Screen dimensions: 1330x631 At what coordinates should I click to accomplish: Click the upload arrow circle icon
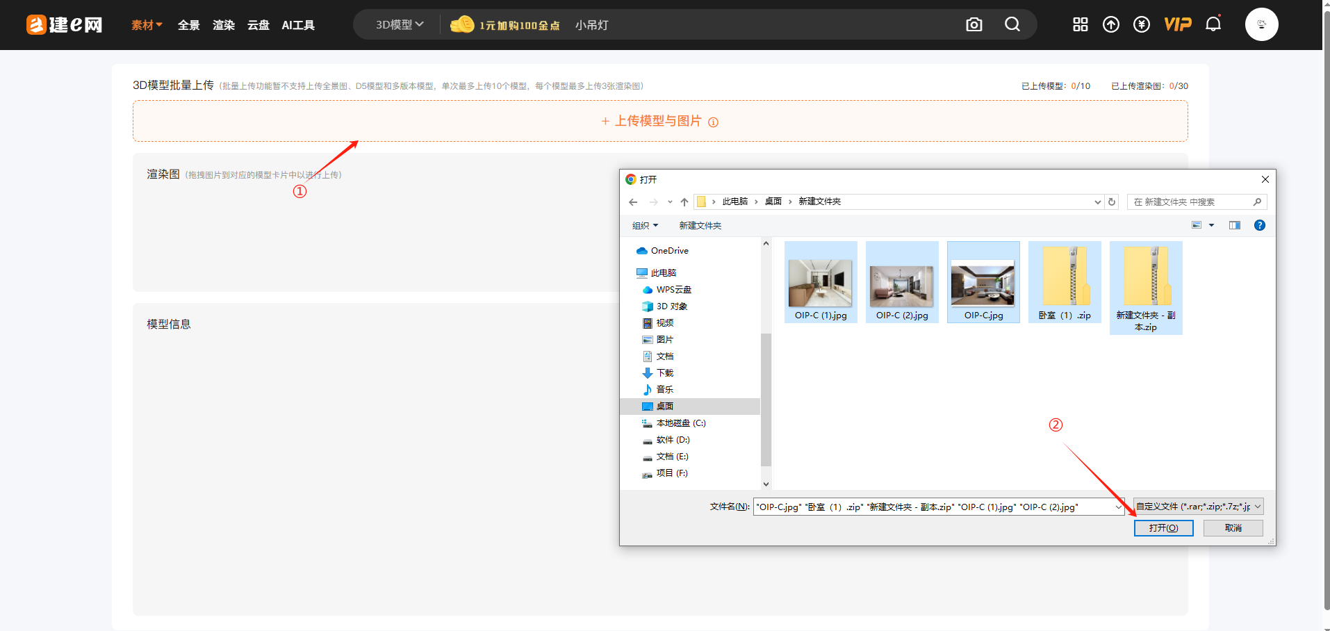(1111, 25)
